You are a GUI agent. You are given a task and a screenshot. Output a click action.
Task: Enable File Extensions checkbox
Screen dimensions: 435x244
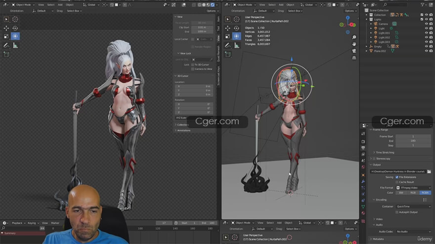pyautogui.click(x=397, y=177)
